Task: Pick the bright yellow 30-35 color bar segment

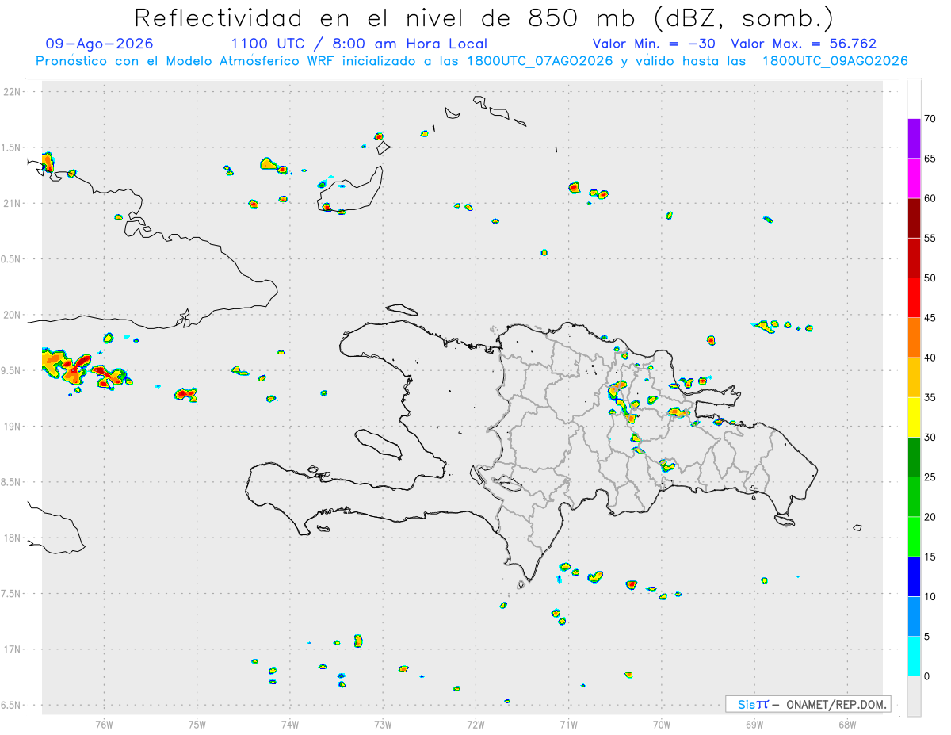Action: click(914, 417)
